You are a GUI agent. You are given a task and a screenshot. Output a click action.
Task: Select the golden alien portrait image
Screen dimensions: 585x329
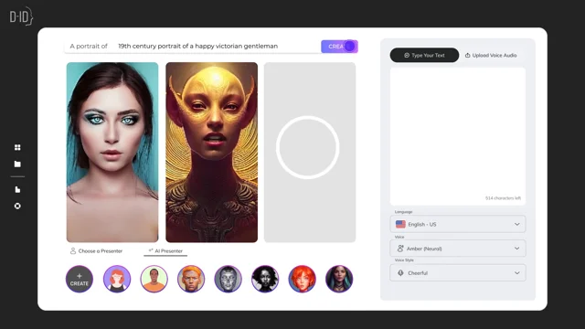[211, 153]
